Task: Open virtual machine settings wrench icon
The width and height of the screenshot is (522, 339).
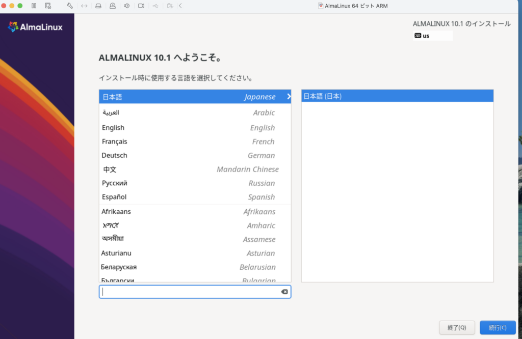Action: coord(69,6)
